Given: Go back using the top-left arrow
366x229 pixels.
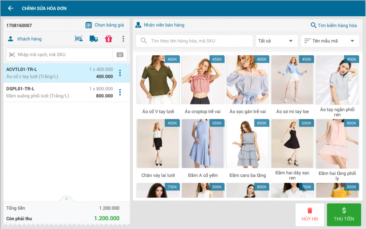Looking at the screenshot, I should click(10, 8).
